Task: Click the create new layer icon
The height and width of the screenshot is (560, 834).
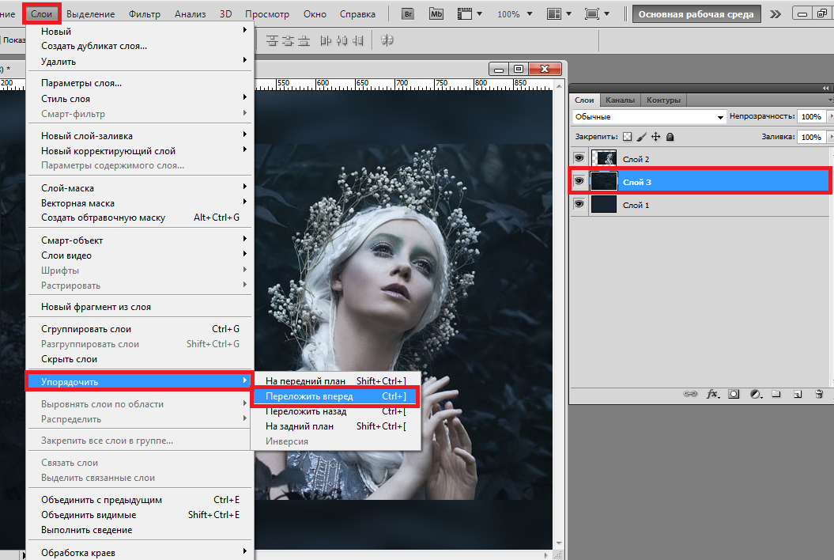Action: [x=798, y=393]
